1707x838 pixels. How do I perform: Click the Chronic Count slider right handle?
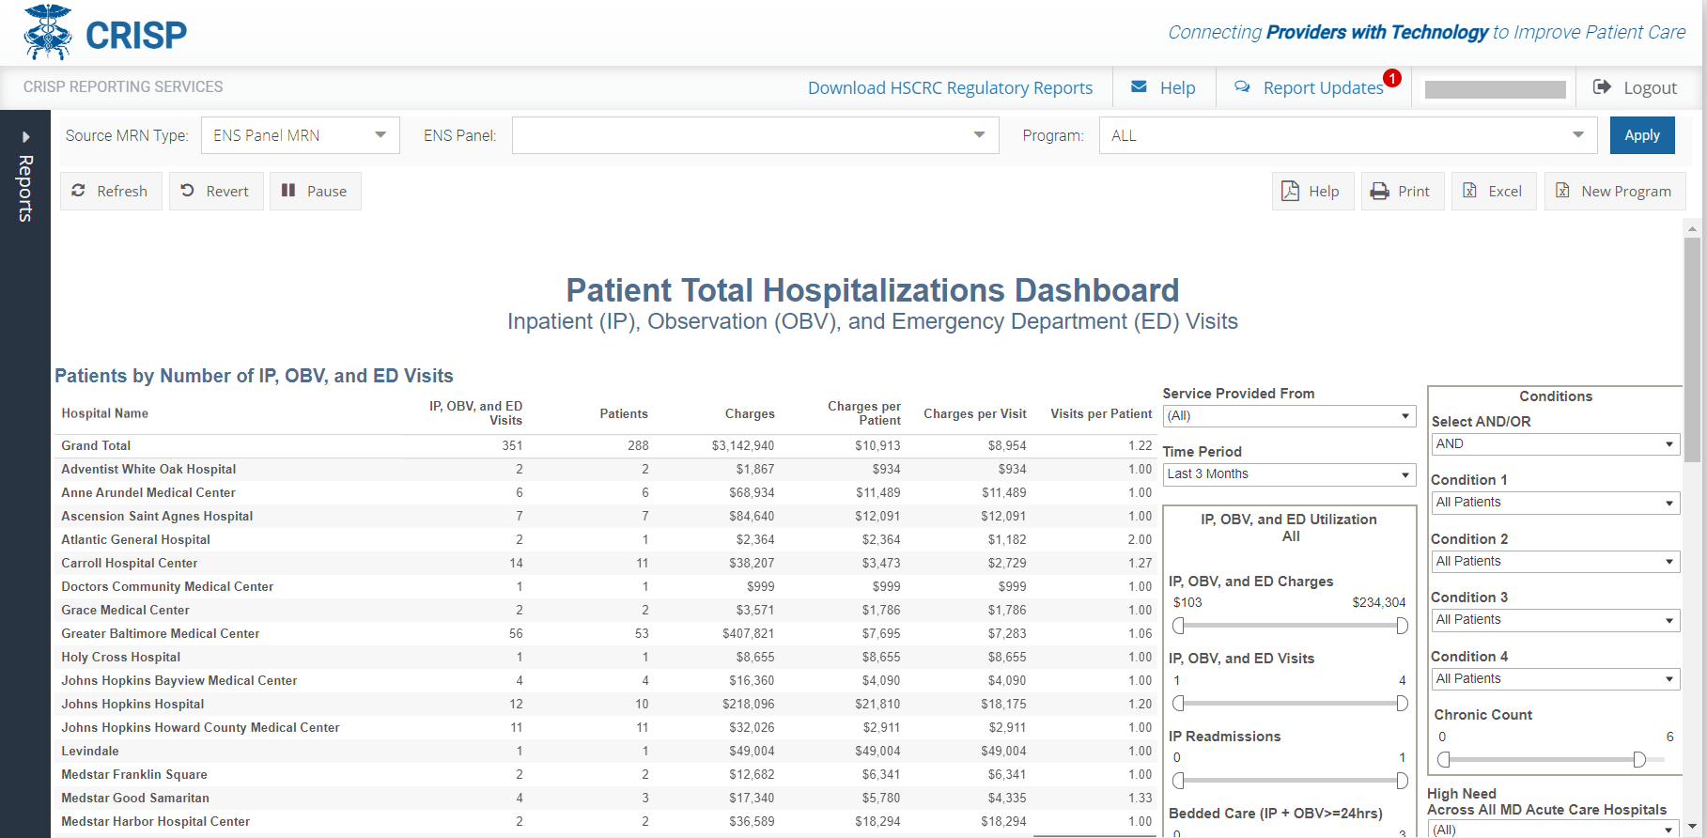pyautogui.click(x=1638, y=759)
